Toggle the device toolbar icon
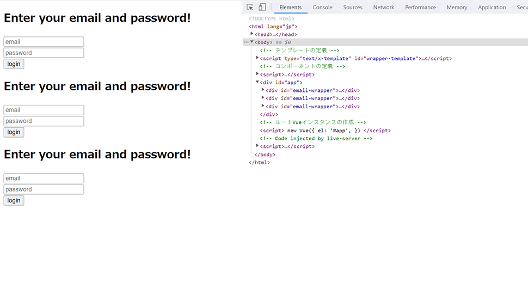The height and width of the screenshot is (297, 528). [262, 7]
